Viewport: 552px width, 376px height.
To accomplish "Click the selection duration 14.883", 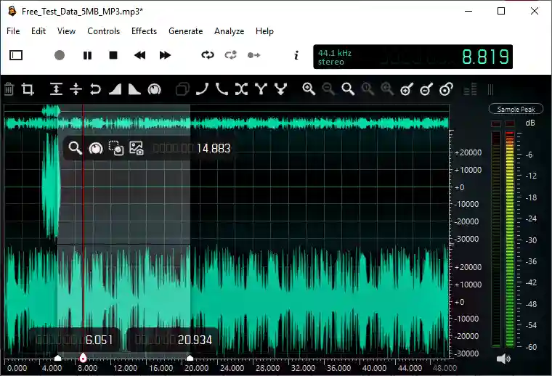I will (x=214, y=148).
